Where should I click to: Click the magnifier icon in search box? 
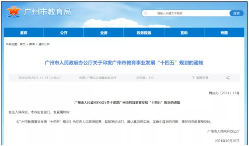pyautogui.click(x=146, y=13)
